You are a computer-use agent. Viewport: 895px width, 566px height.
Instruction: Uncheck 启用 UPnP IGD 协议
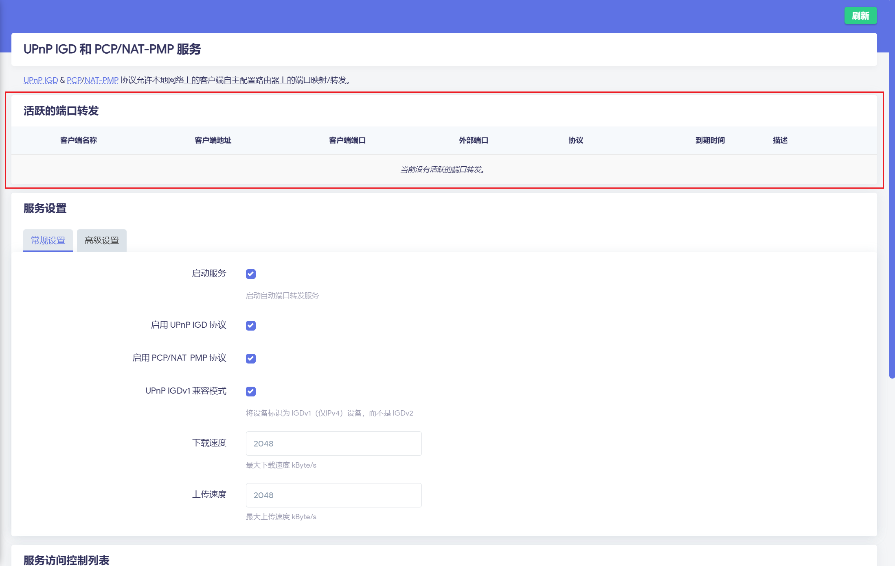250,325
